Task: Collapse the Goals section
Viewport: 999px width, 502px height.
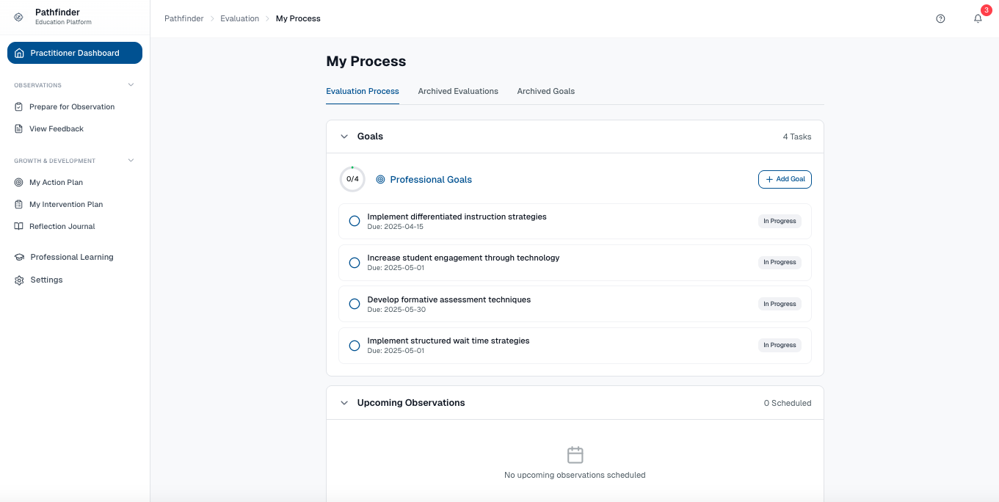Action: coord(344,136)
